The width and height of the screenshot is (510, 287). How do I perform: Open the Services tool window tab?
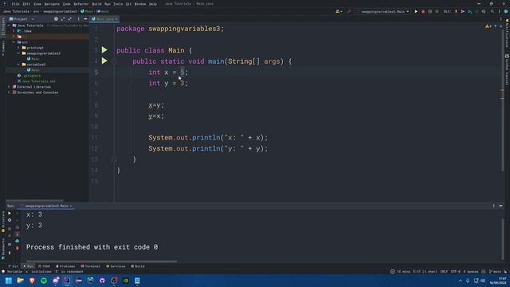pos(116,266)
